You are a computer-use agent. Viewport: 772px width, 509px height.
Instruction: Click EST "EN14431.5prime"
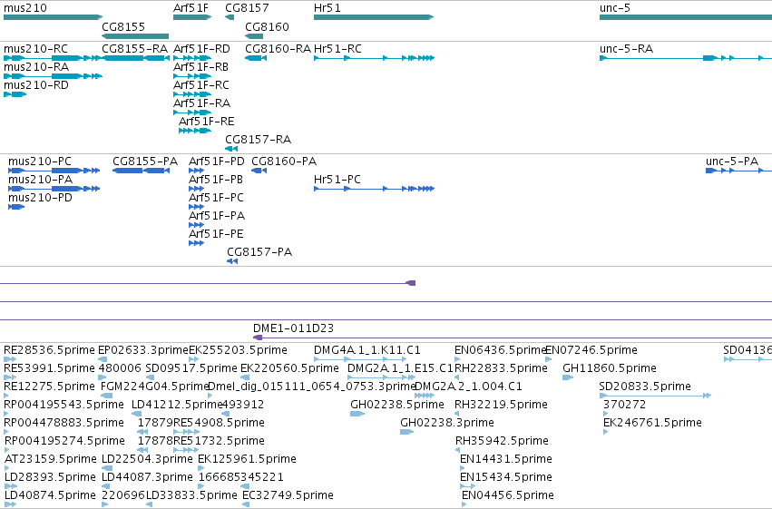pos(505,459)
